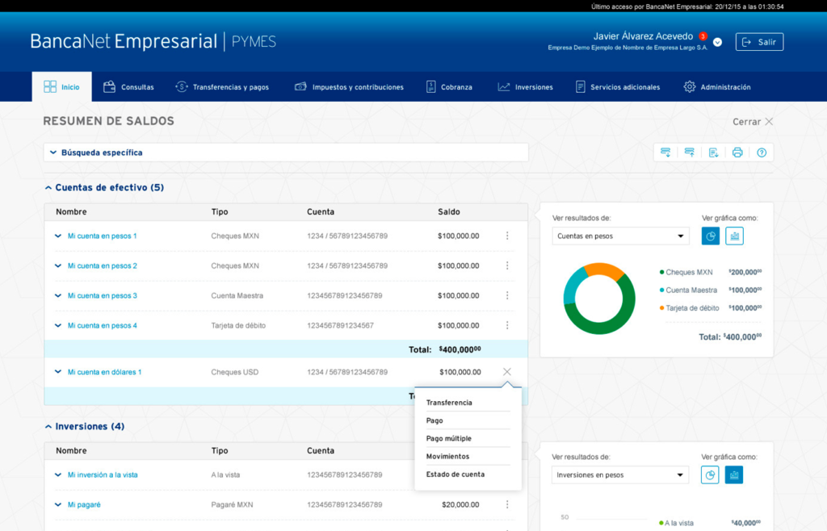Choose Pago from the popup menu
The image size is (827, 531).
(x=434, y=420)
